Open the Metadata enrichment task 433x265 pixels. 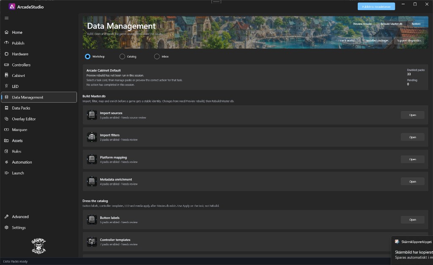[413, 182]
